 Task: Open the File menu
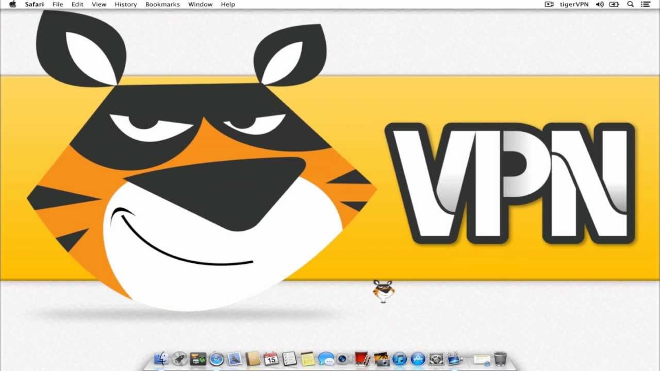tap(58, 4)
